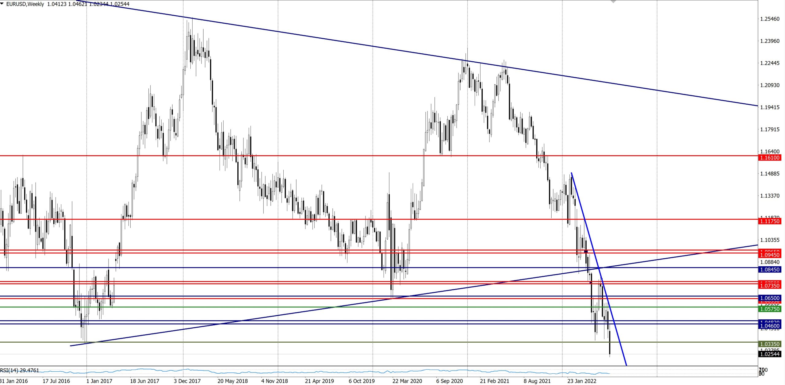The image size is (785, 385).
Task: Click the green 1.05750 price label
Action: [x=770, y=309]
